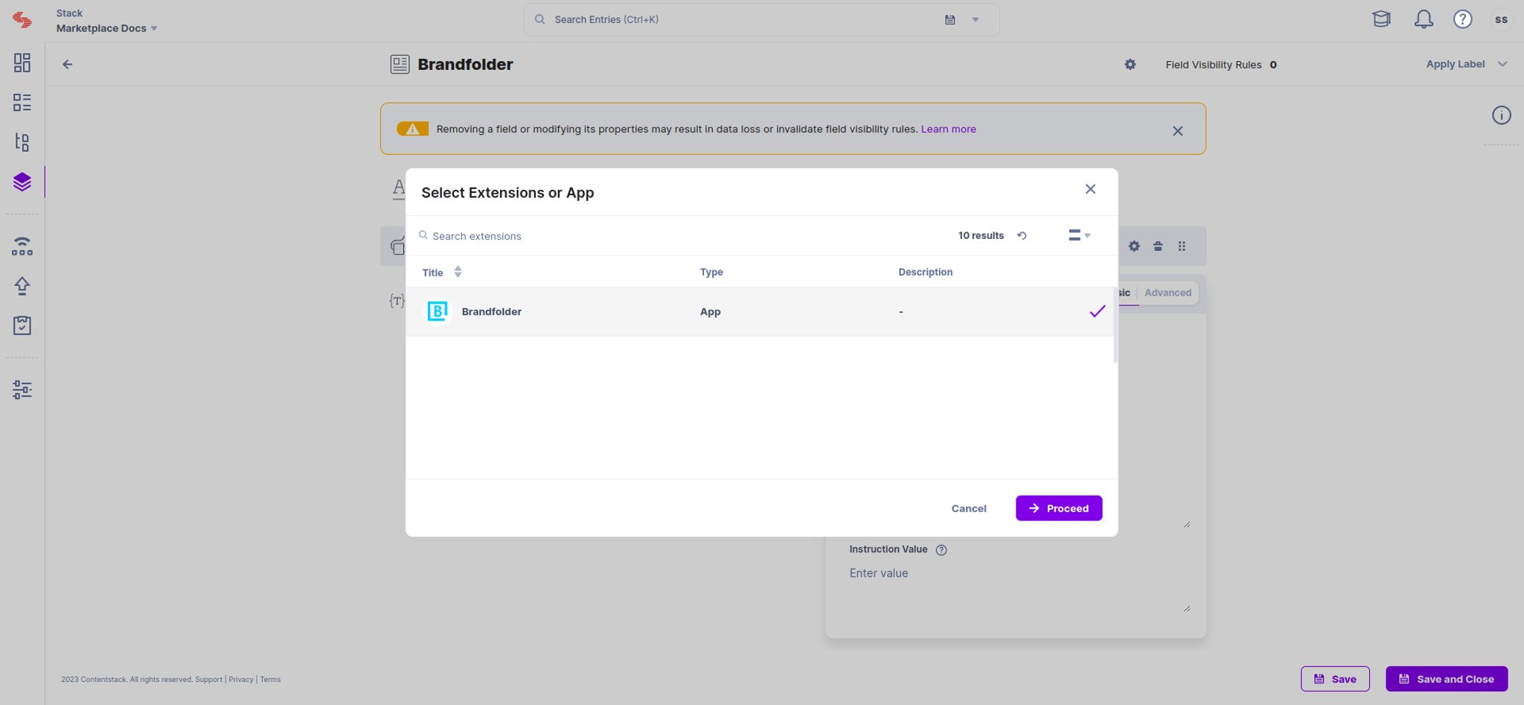The width and height of the screenshot is (1524, 705).
Task: Open the info panel icon
Action: point(1502,115)
